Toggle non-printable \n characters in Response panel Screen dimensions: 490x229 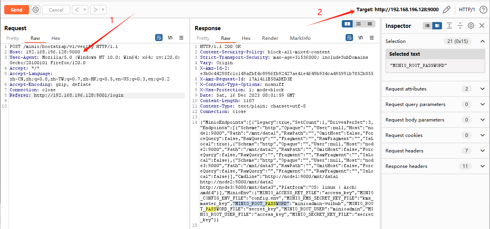pyautogui.click(x=361, y=38)
